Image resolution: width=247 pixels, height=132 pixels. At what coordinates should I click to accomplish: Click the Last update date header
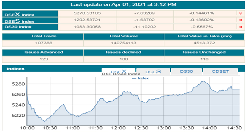coord(123,5)
